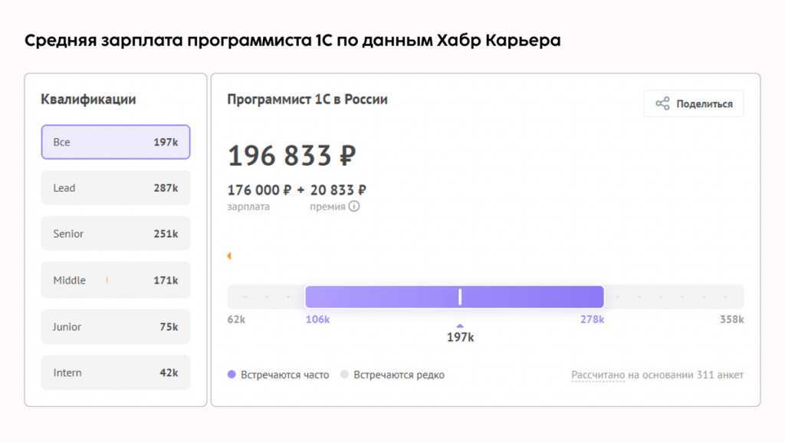Click the white median marker on the salary bar
Screen dimensions: 785x442
[460, 297]
